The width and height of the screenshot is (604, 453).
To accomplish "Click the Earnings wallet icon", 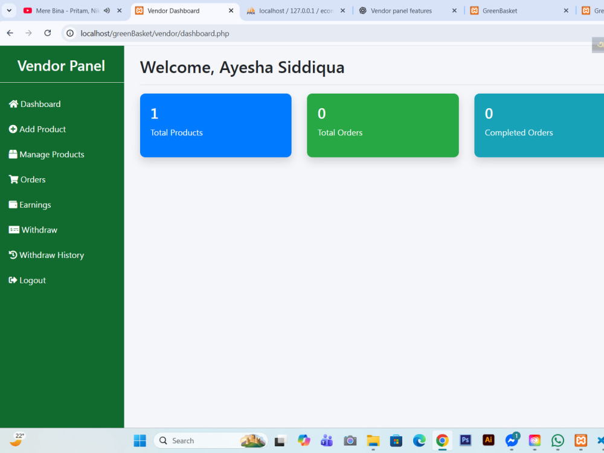I will pos(13,205).
